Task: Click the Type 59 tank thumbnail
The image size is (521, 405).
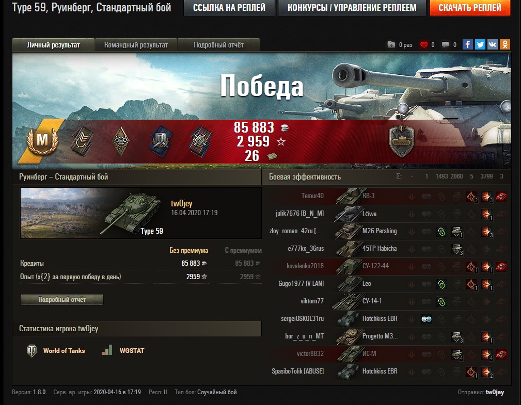Action: (92, 213)
